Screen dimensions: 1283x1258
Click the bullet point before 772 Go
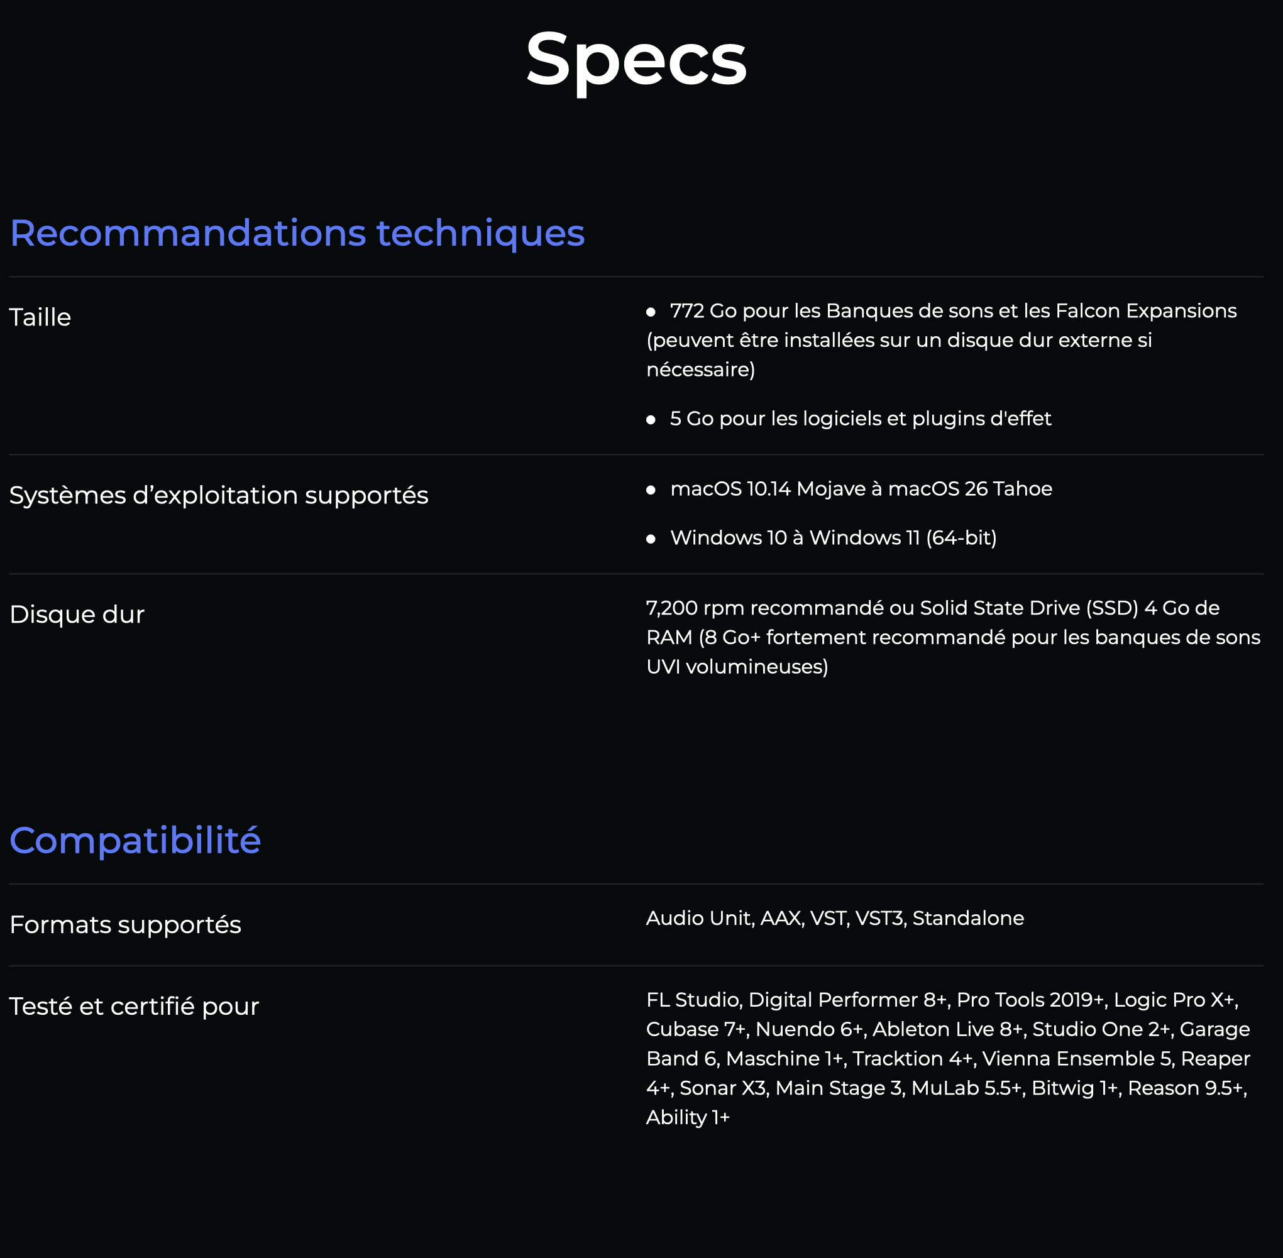(651, 312)
